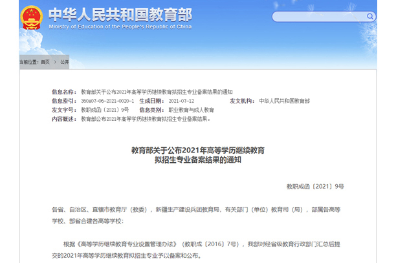
Task: Click the breadcrumb chevron arrow separator
Action: click(55, 62)
